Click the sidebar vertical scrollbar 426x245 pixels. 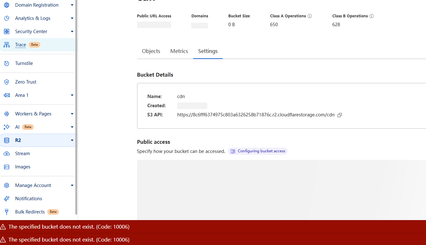[76, 107]
